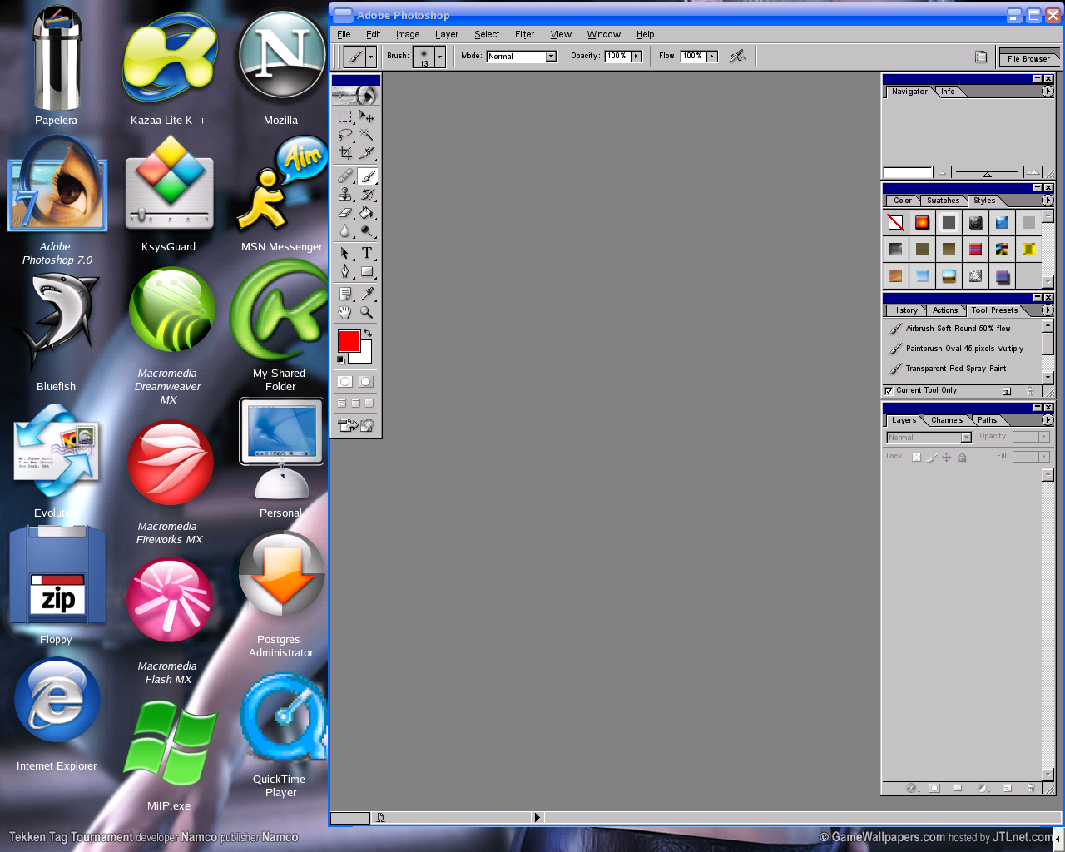Viewport: 1065px width, 852px height.
Task: Select the Paint Bucket tool
Action: (x=367, y=212)
